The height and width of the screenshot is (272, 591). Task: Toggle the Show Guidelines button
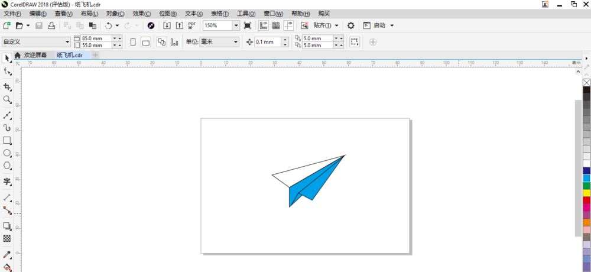point(289,25)
